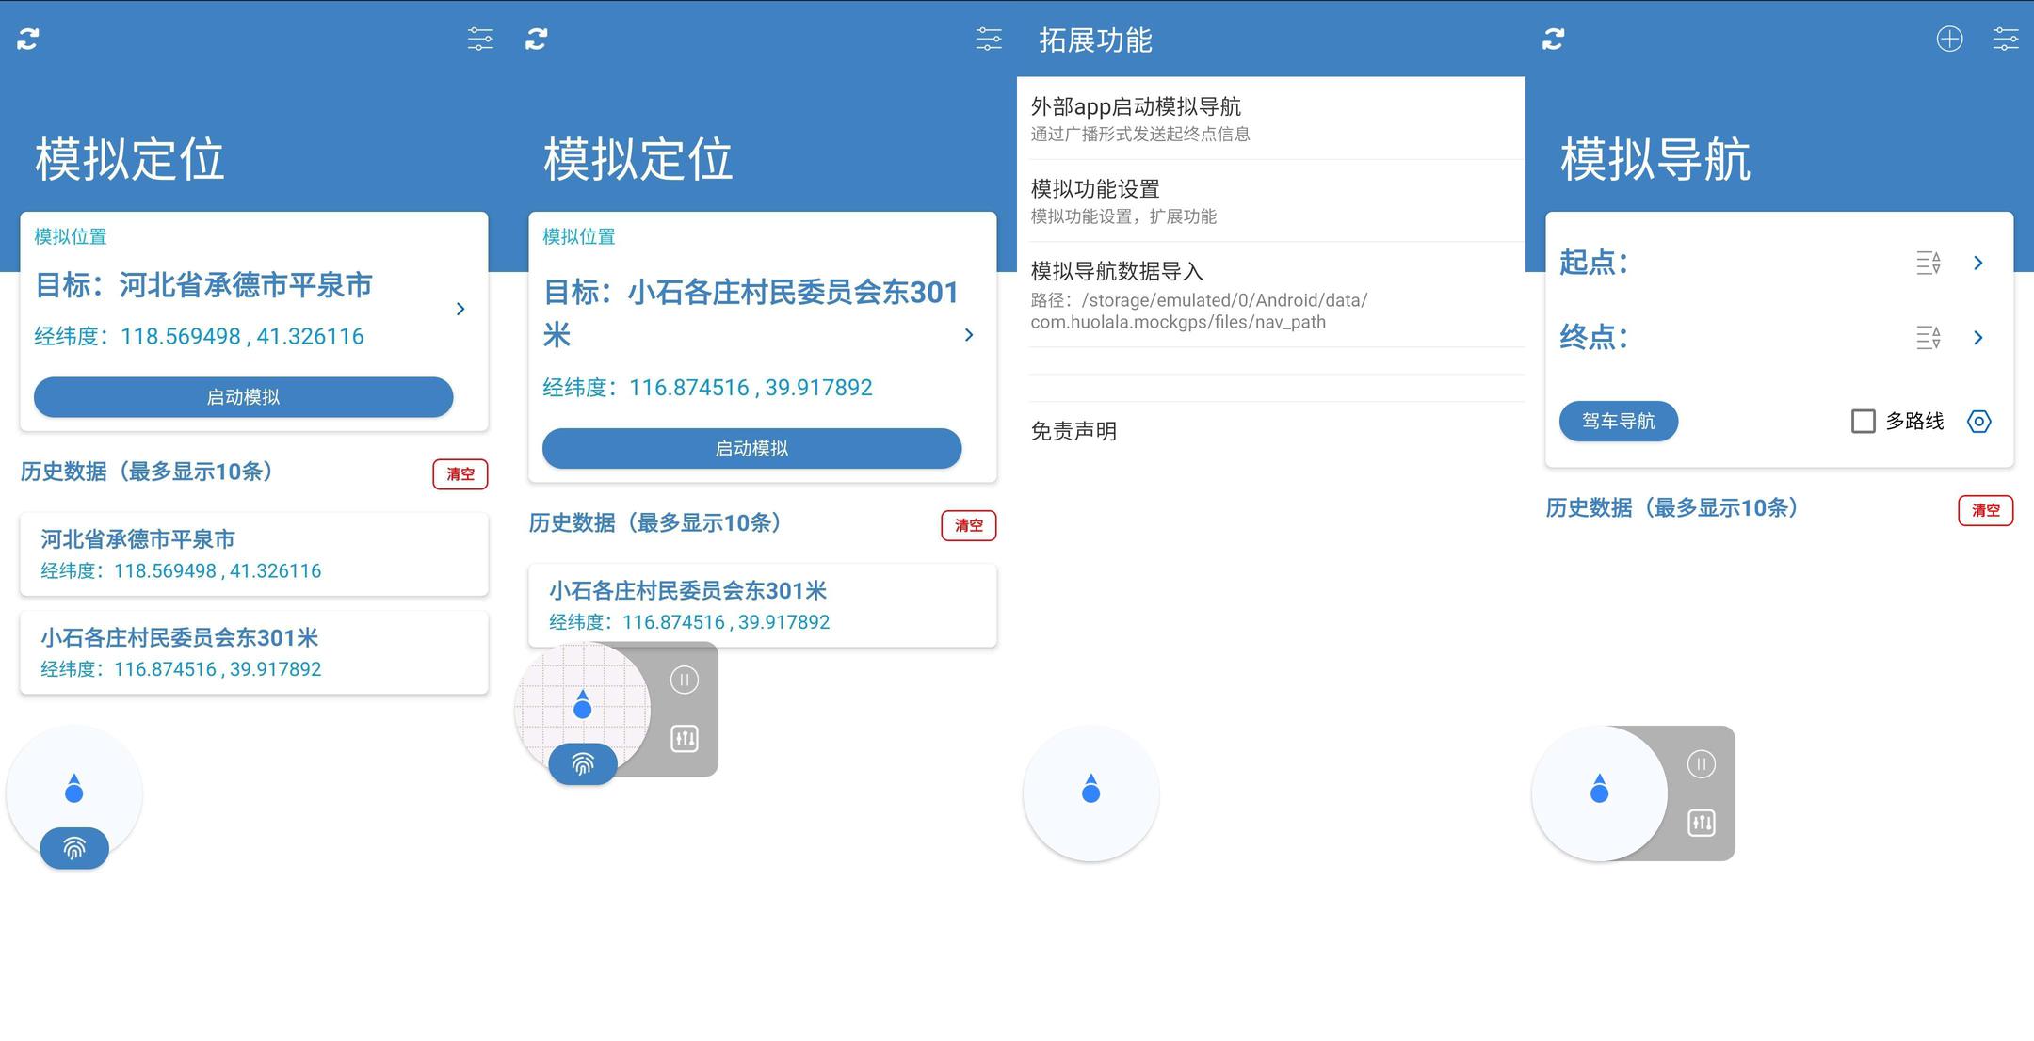The image size is (2034, 1041).
Task: Expand target 小石各庄村民委员会东301米 chevron
Action: (x=969, y=335)
